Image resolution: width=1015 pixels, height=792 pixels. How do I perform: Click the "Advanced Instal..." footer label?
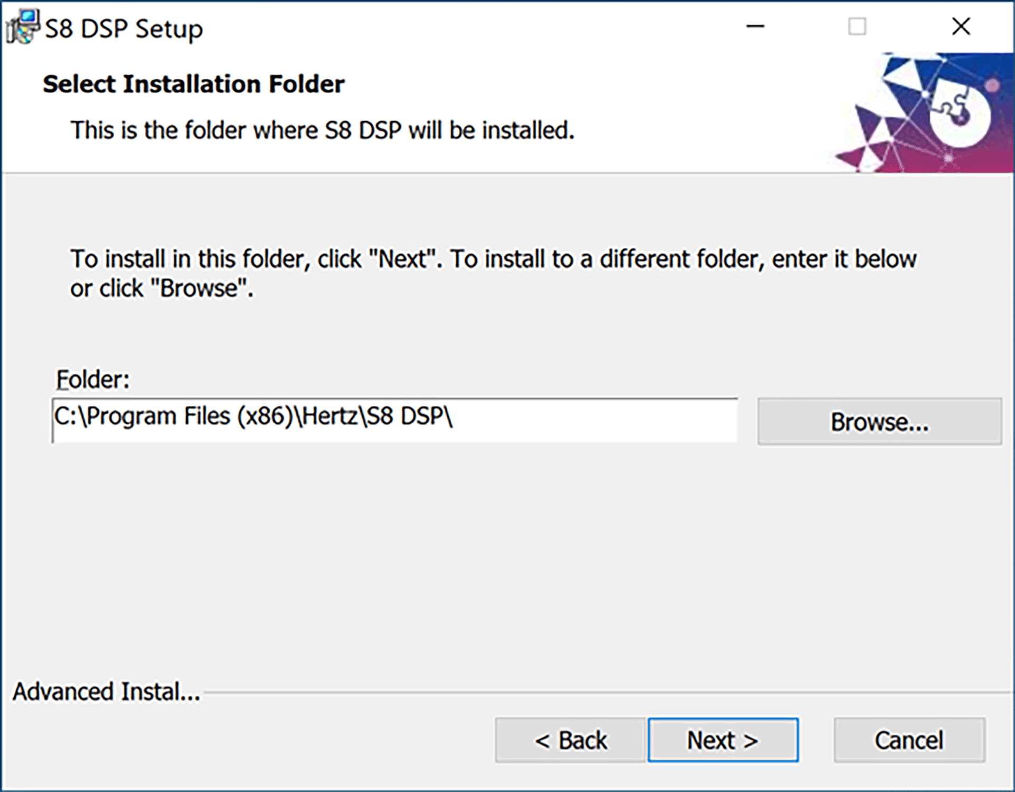106,691
